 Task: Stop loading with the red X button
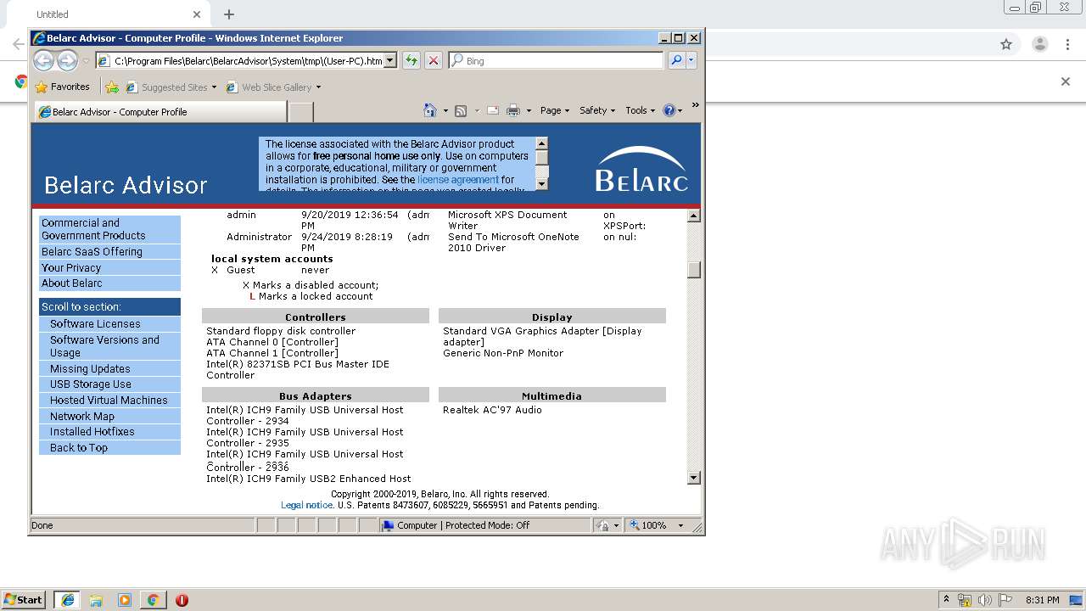click(434, 60)
